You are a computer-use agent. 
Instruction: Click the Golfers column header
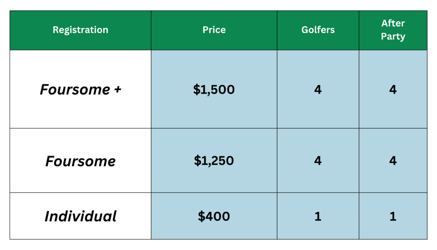[318, 30]
